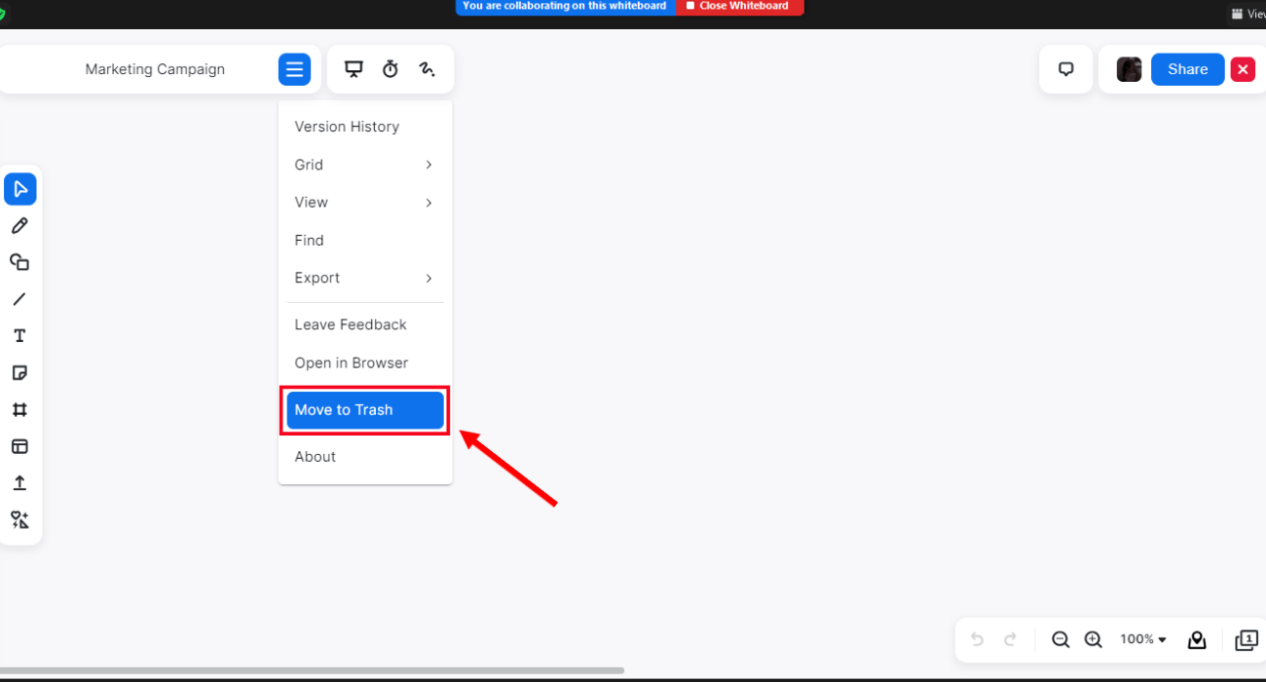Open the Templates tool
The width and height of the screenshot is (1266, 682).
(19, 446)
